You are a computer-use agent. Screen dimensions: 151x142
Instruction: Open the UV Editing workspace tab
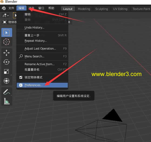click(120, 9)
